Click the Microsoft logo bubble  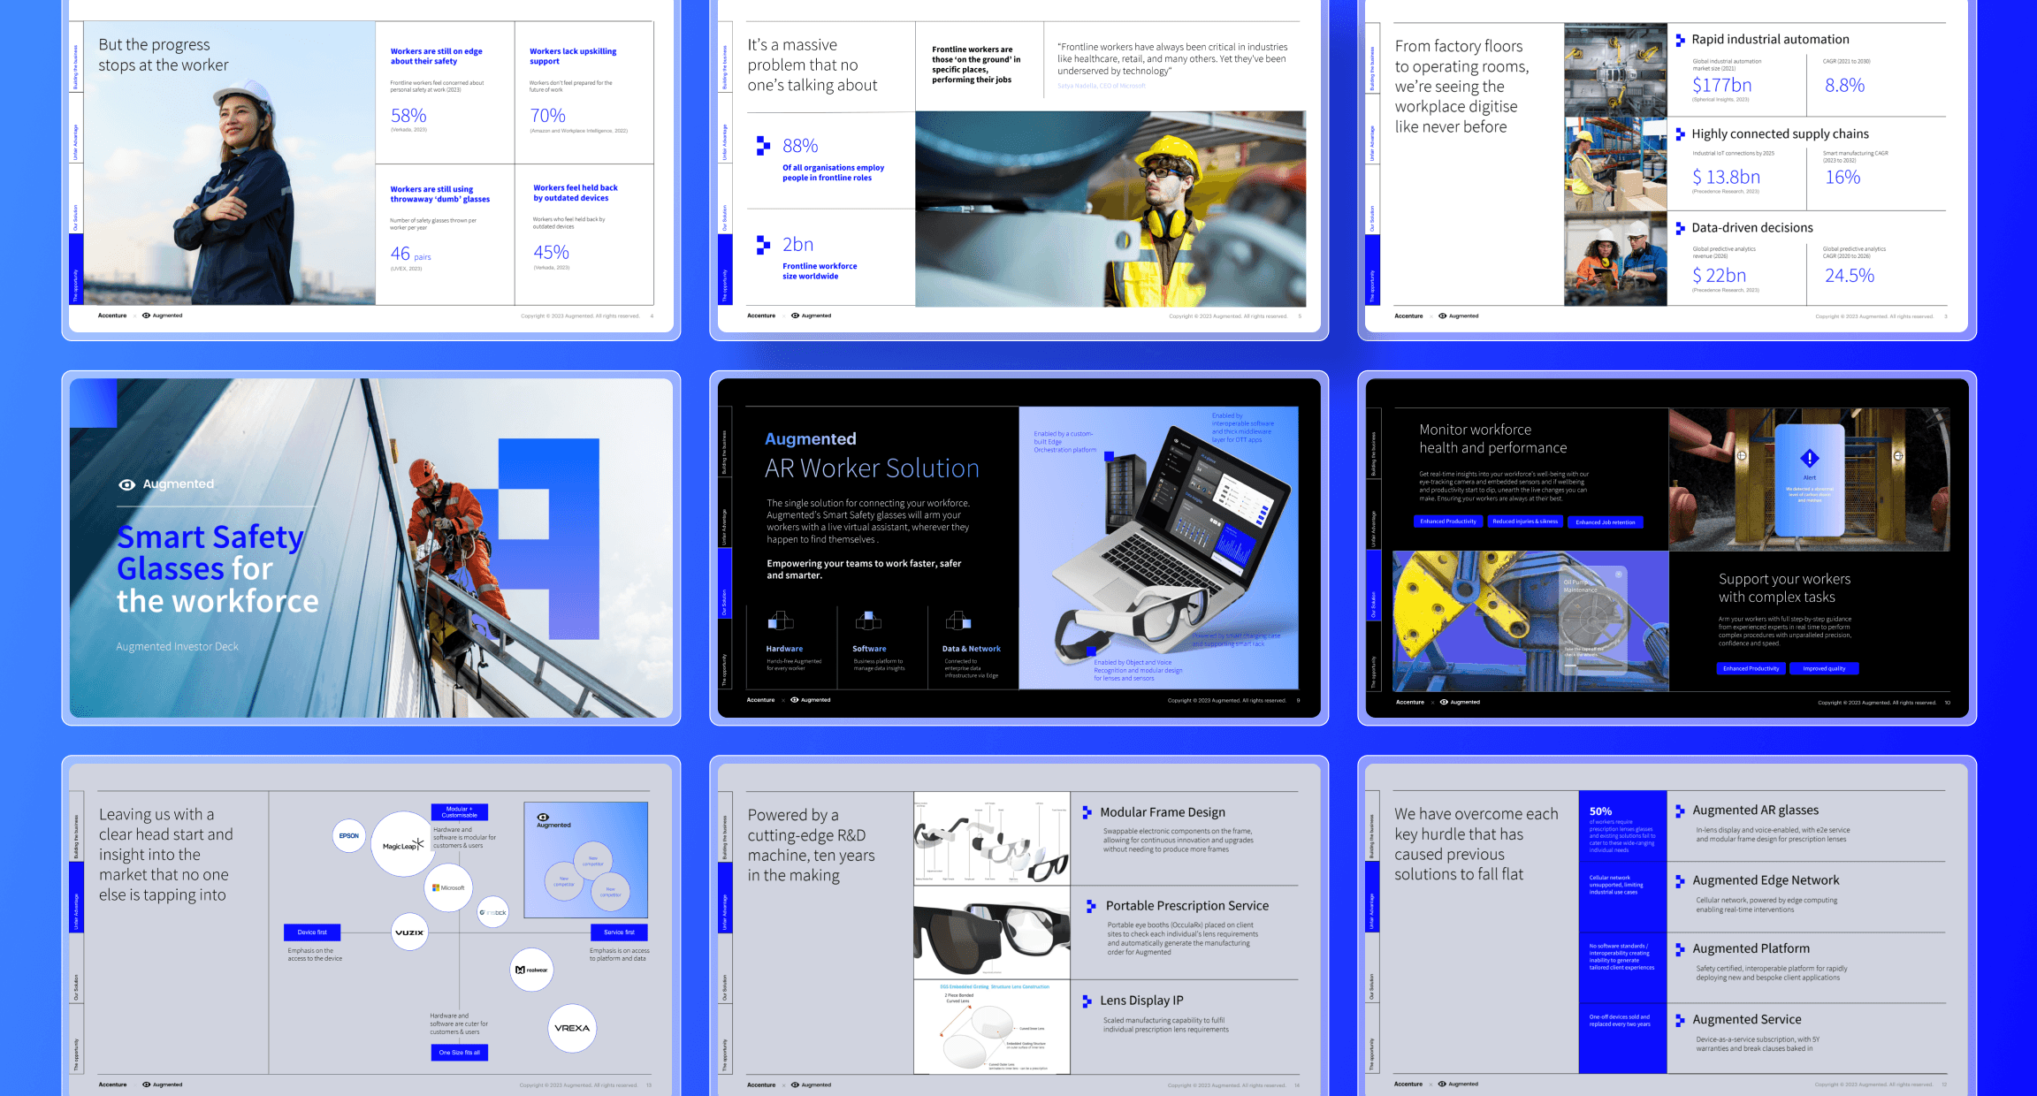pyautogui.click(x=448, y=887)
